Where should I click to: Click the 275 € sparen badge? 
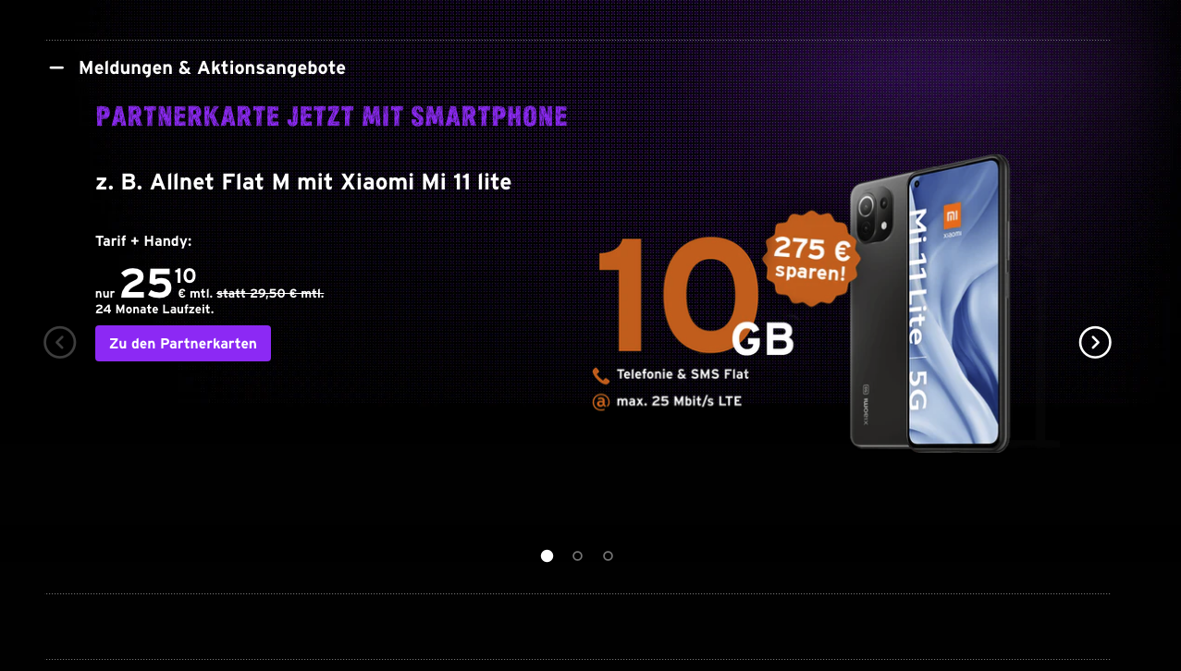click(x=812, y=260)
